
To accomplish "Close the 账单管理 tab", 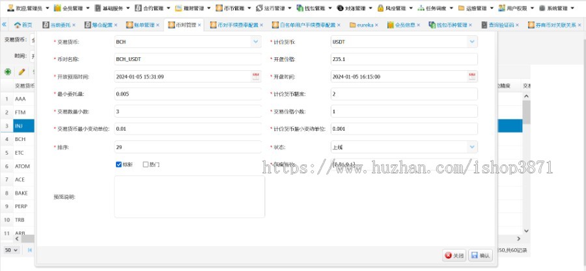I will tap(158, 25).
